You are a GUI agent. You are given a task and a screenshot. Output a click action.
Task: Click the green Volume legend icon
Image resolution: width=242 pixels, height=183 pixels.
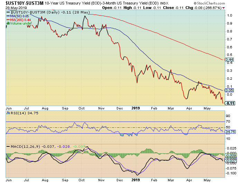pyautogui.click(x=8, y=23)
